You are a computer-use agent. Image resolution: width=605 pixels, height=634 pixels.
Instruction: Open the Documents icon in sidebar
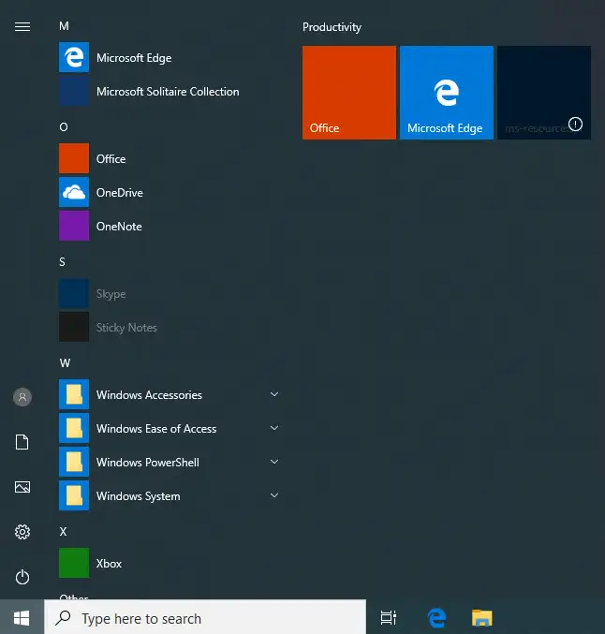(x=22, y=442)
